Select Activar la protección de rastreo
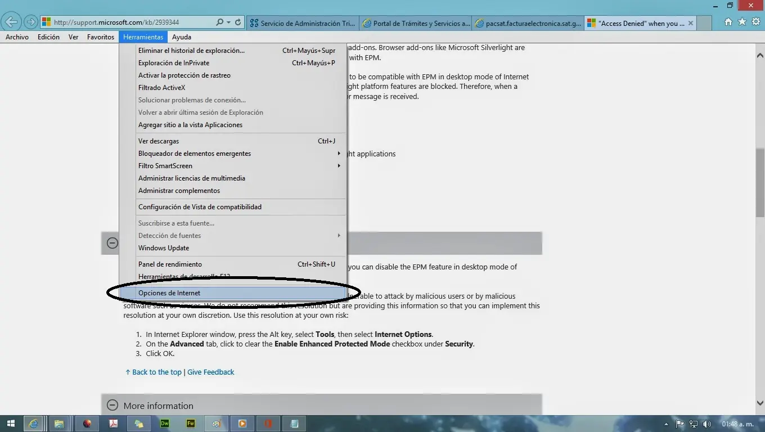The image size is (765, 432). pos(241,75)
